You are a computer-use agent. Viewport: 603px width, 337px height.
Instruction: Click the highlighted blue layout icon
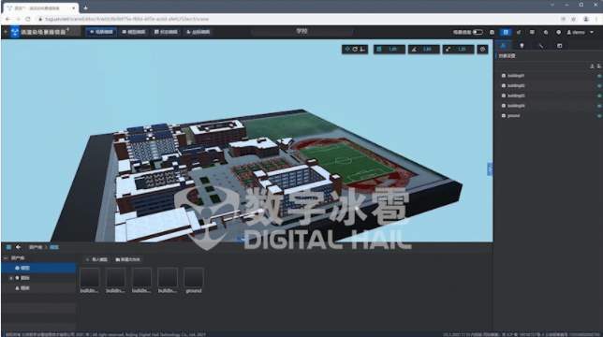506,32
